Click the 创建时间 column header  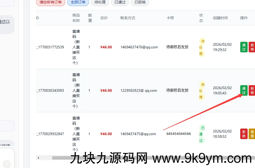(220, 18)
